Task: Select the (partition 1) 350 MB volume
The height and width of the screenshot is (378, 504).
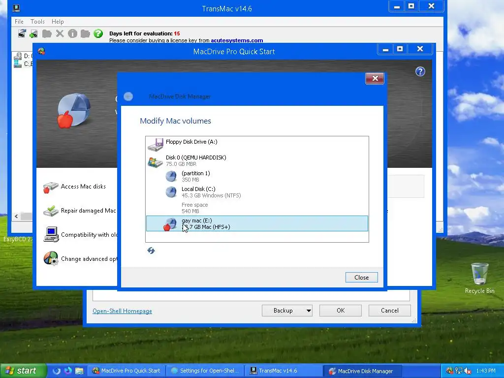Action: tap(257, 177)
